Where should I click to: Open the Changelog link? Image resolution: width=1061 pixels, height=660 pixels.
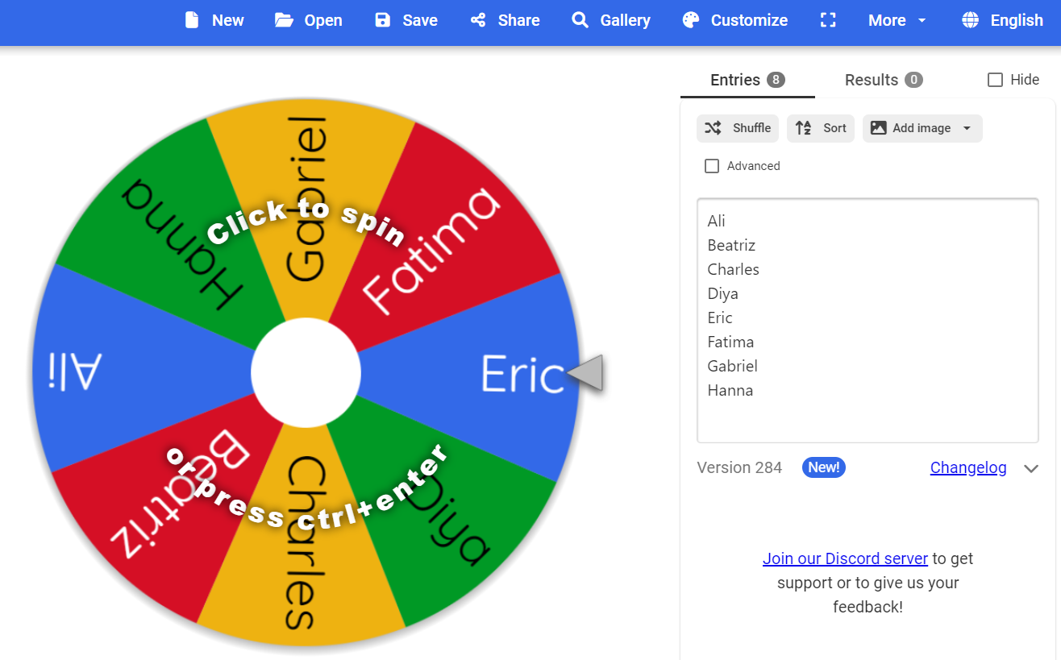click(x=968, y=468)
